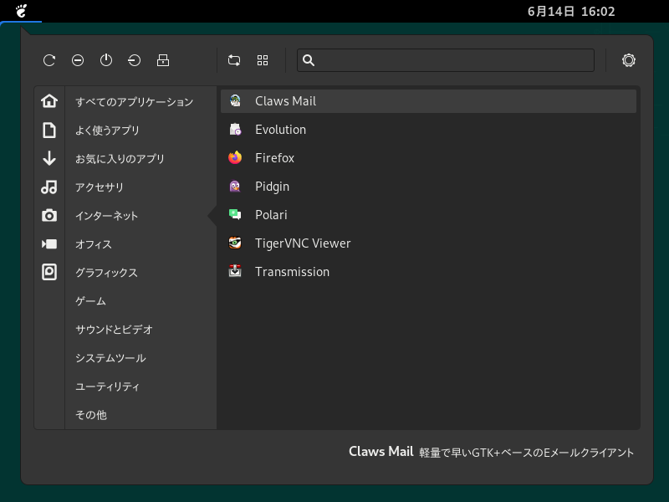Click the lock screen icon

(163, 60)
